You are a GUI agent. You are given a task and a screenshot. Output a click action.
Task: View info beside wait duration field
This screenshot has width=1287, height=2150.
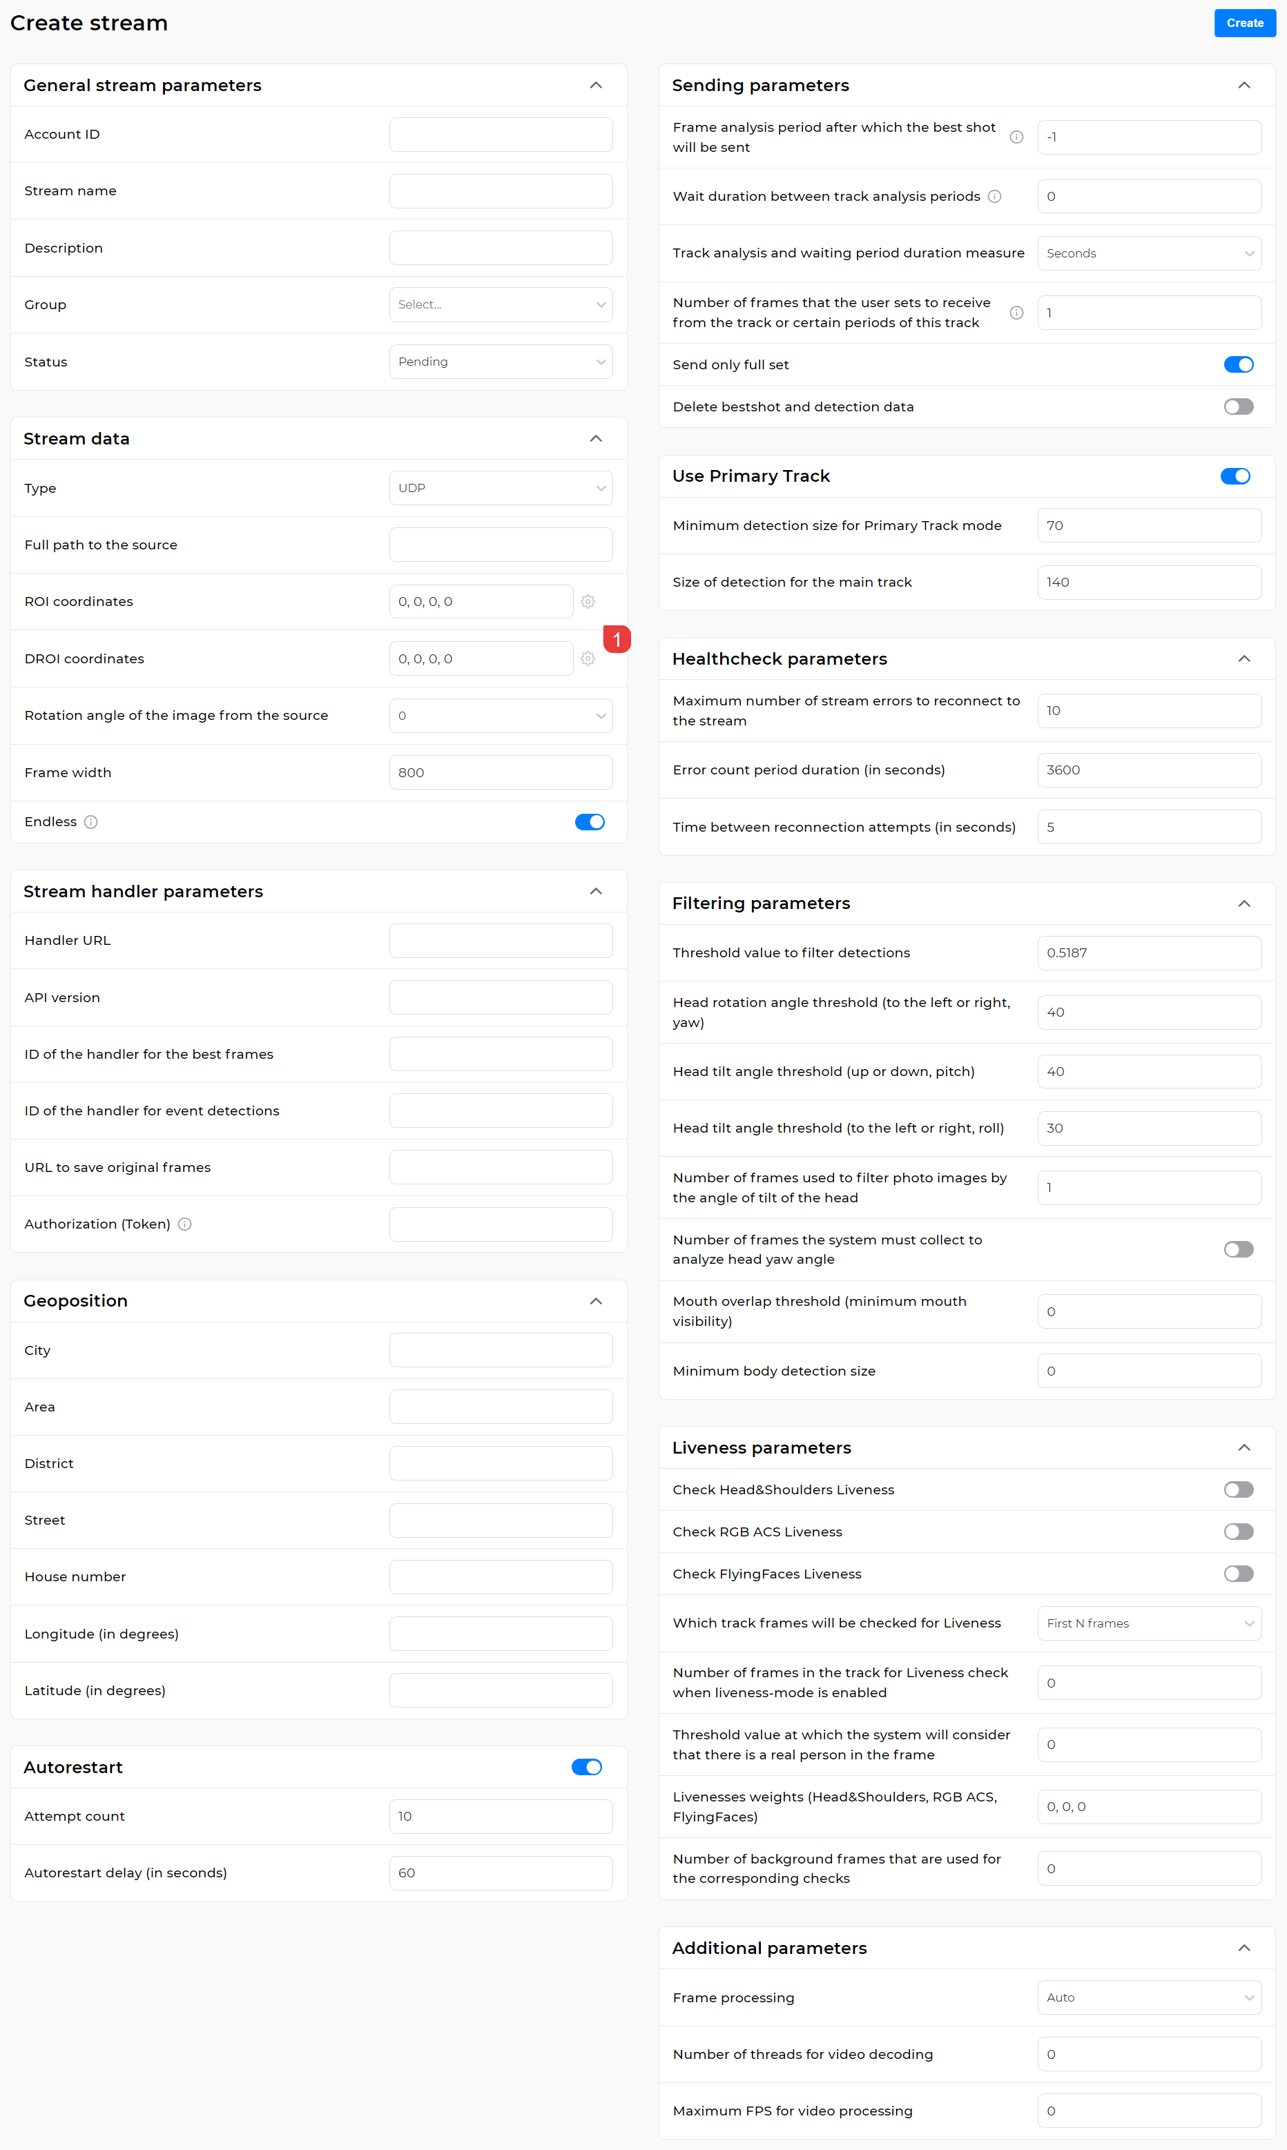(x=994, y=196)
